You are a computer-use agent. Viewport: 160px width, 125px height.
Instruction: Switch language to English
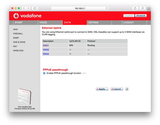[129, 16]
